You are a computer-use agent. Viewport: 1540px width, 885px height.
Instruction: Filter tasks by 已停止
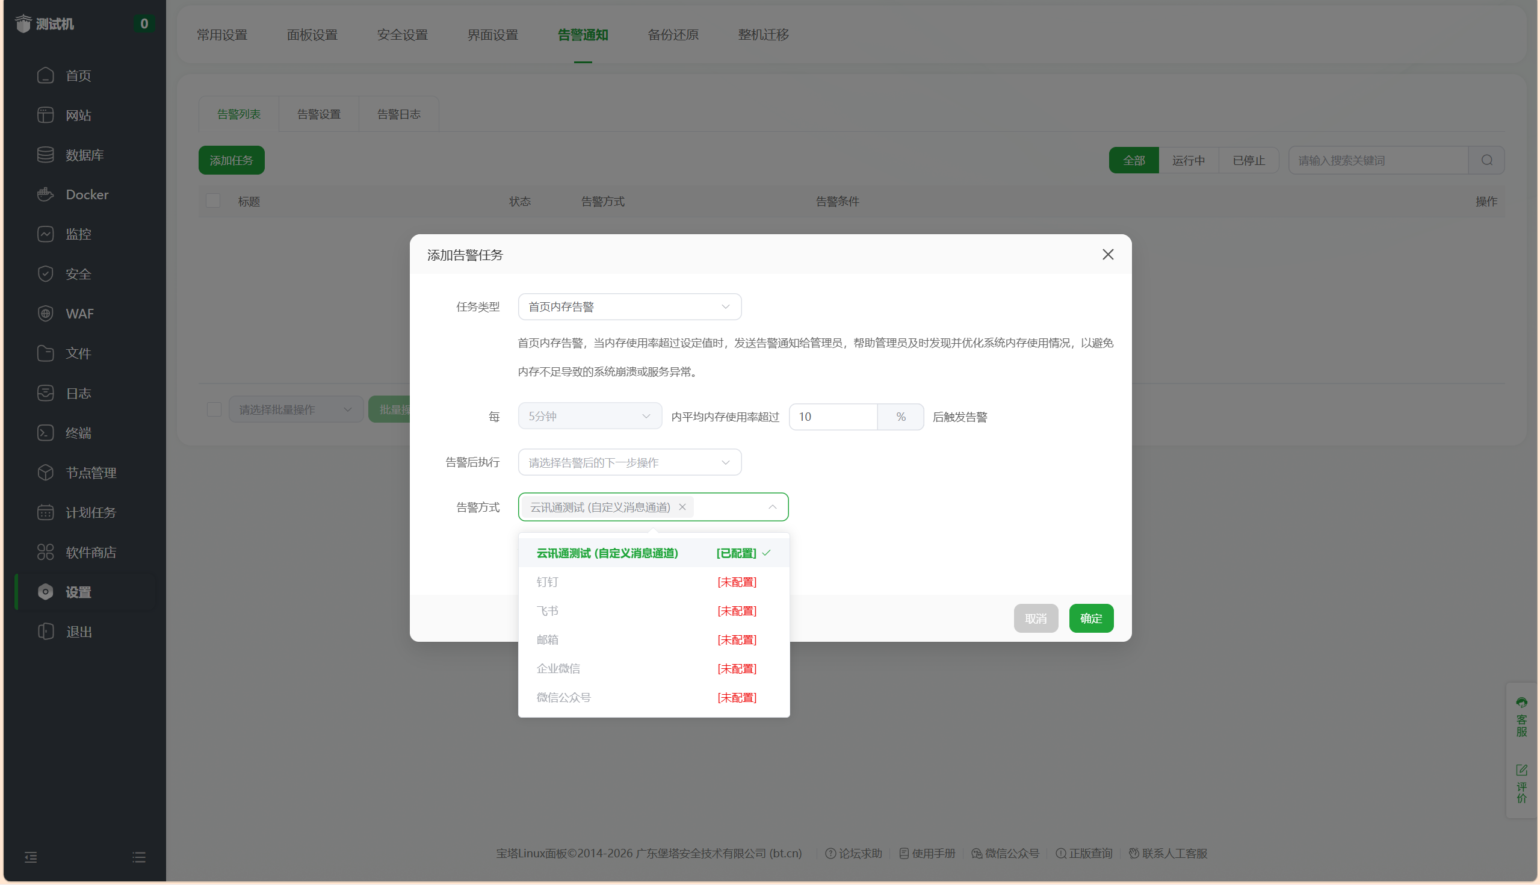[x=1248, y=161]
